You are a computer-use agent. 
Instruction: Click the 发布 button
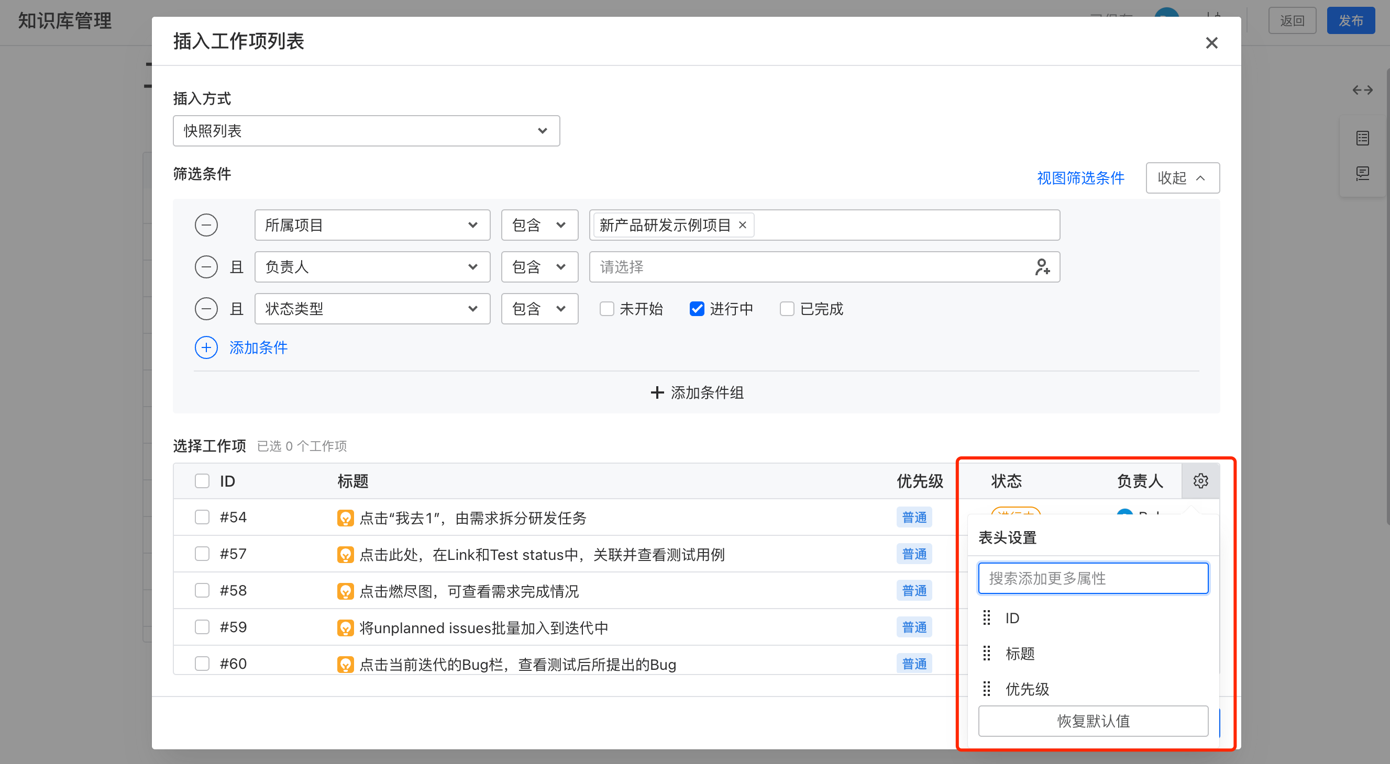pyautogui.click(x=1350, y=20)
